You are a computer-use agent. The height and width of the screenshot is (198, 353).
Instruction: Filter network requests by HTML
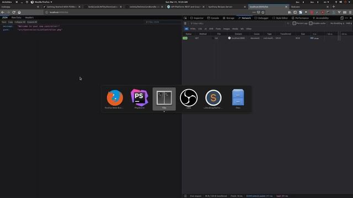pos(193,29)
